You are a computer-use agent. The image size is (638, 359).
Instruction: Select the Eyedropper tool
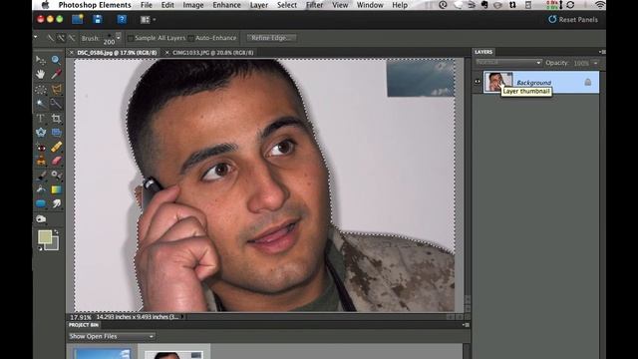tap(56, 75)
